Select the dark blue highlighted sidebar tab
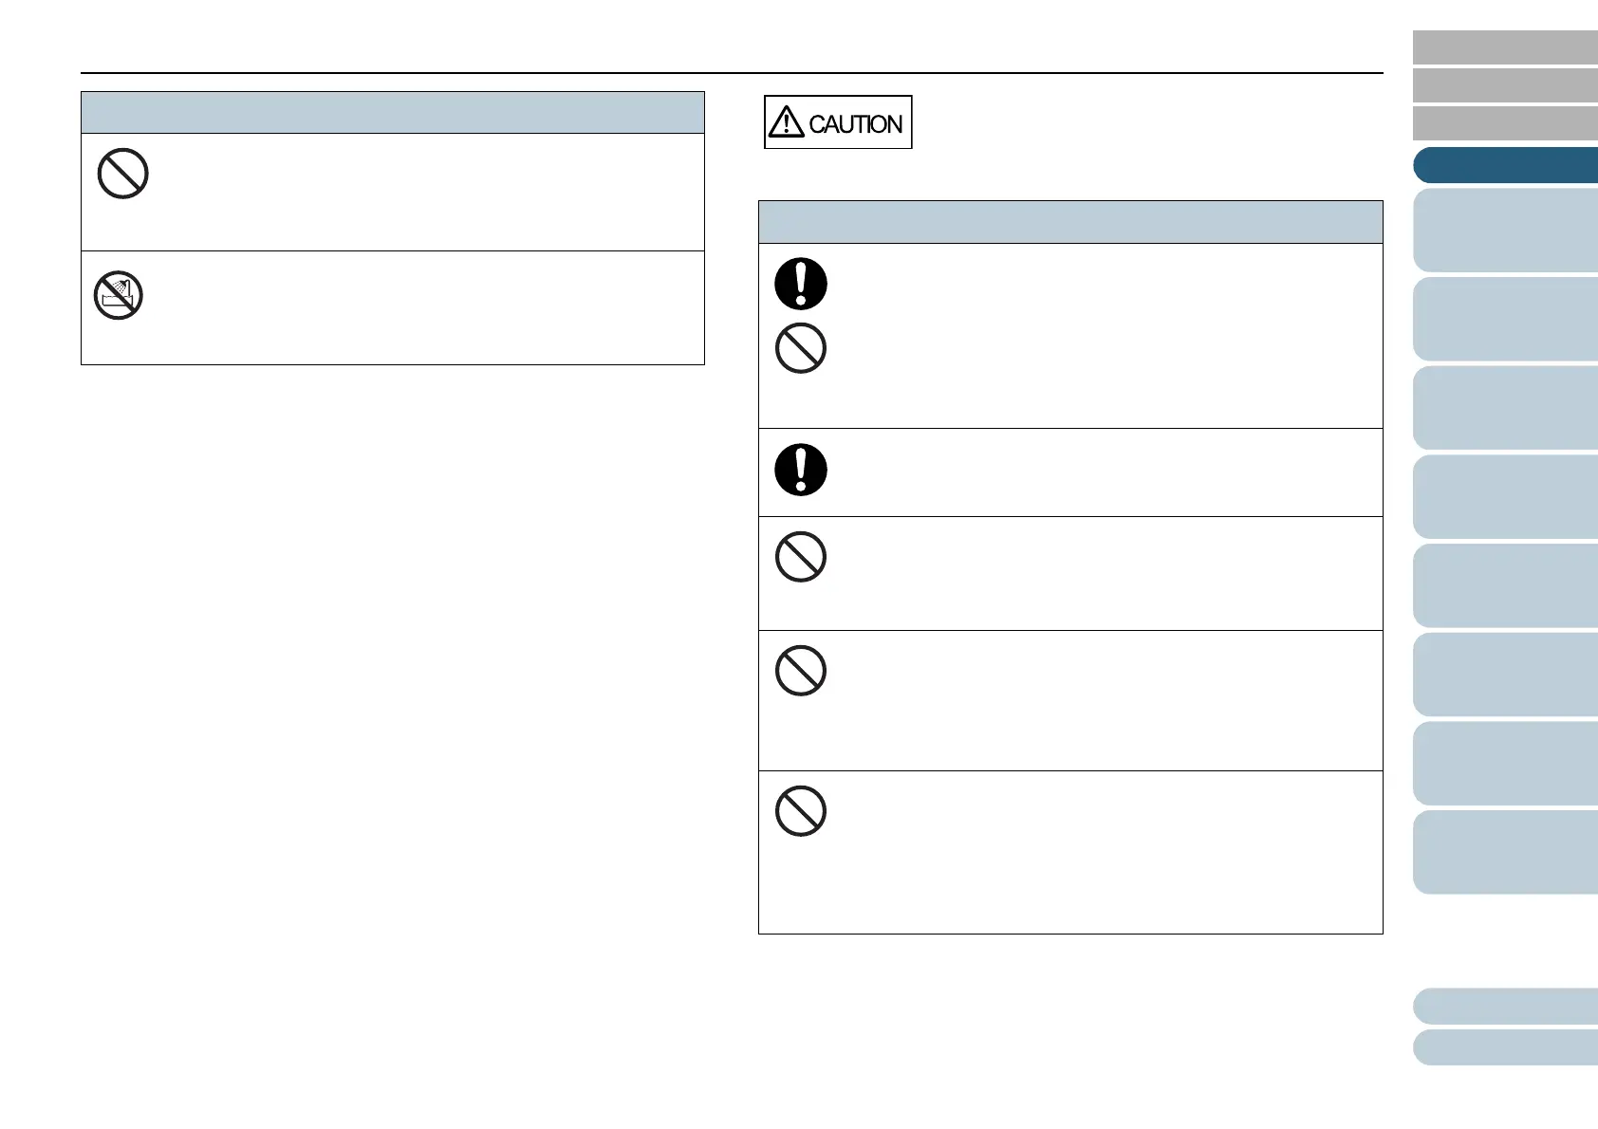 tap(1505, 165)
